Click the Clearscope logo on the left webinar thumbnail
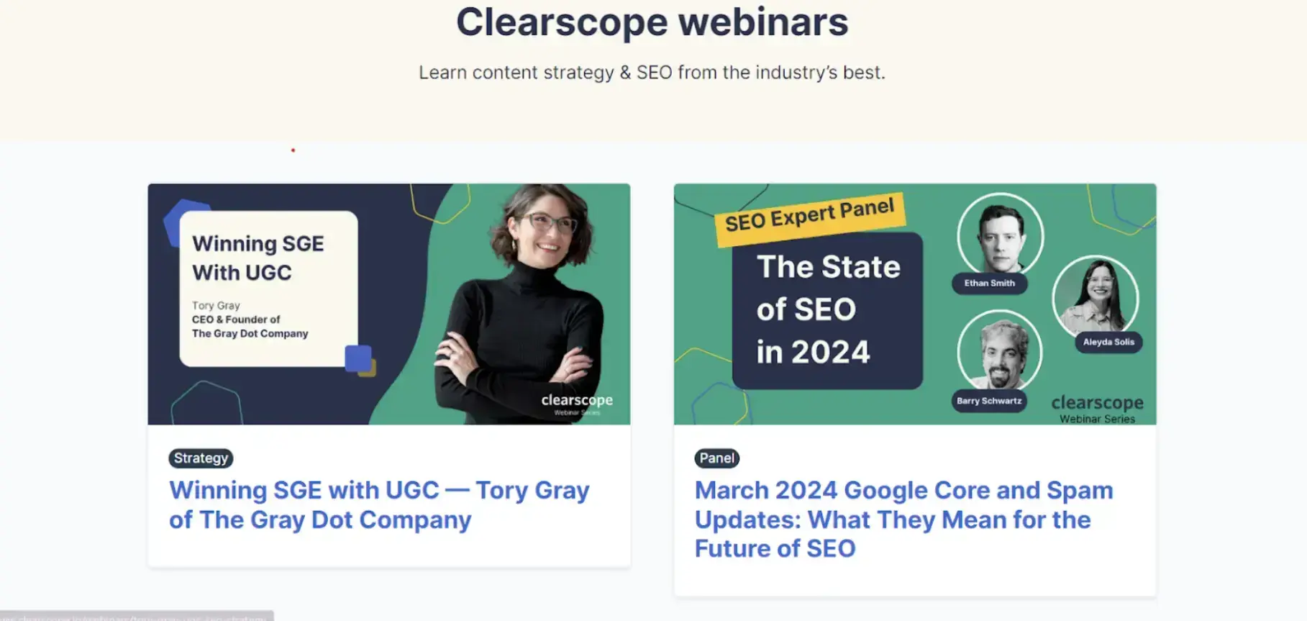 click(576, 401)
